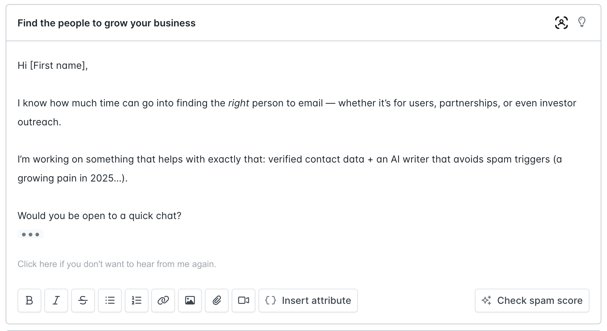Image resolution: width=607 pixels, height=331 pixels.
Task: Open the lead preview person icon
Action: pyautogui.click(x=561, y=23)
